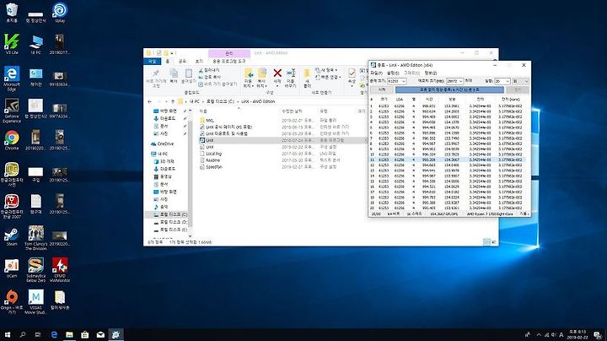Image resolution: width=607 pixels, height=341 pixels.
Task: Open File Explorer from the taskbar
Action: (x=69, y=334)
